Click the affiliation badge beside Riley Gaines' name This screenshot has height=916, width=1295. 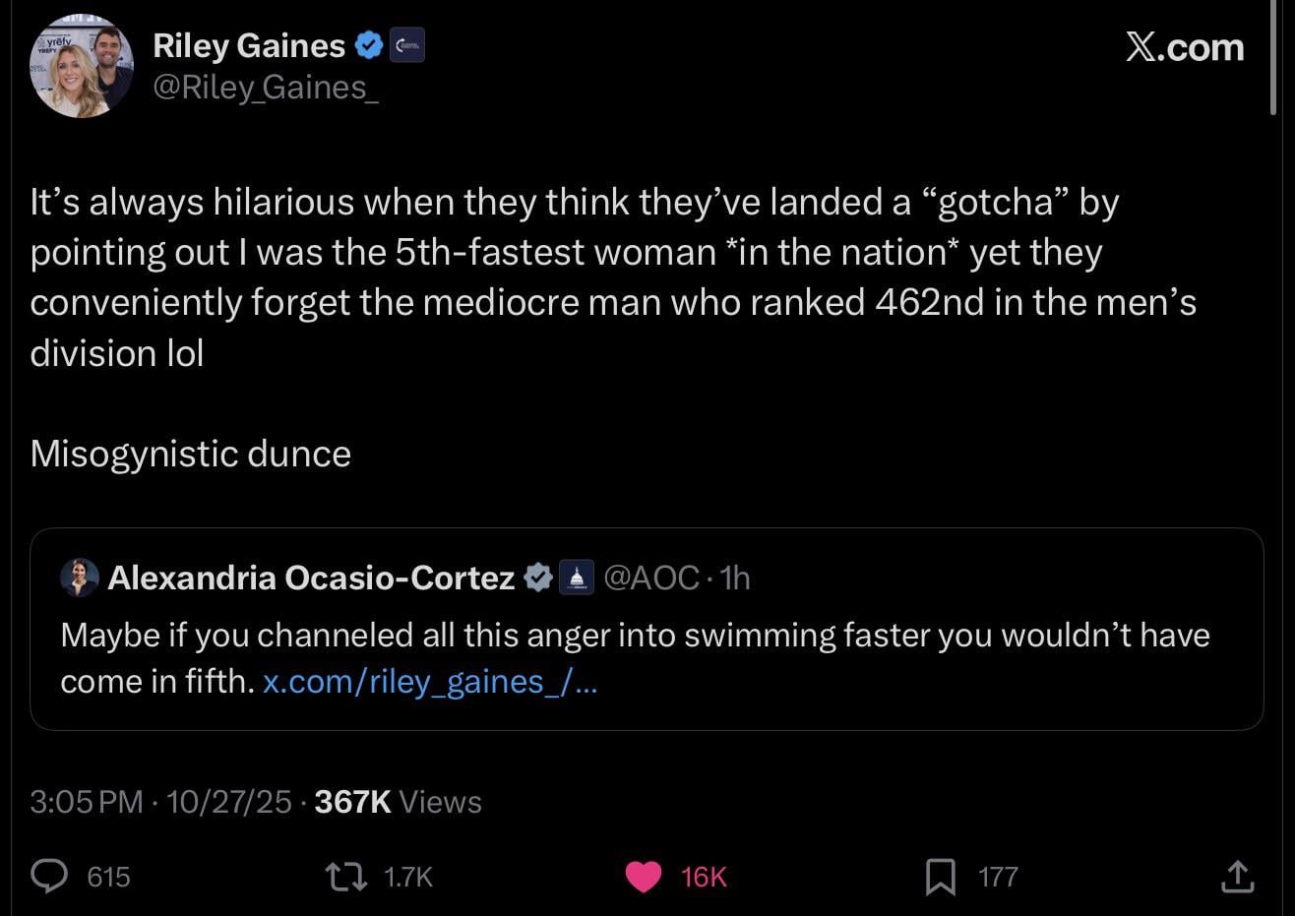coord(407,46)
